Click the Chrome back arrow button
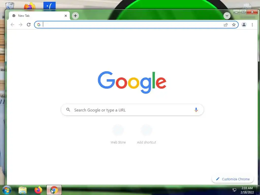260x195 pixels. [x=12, y=25]
